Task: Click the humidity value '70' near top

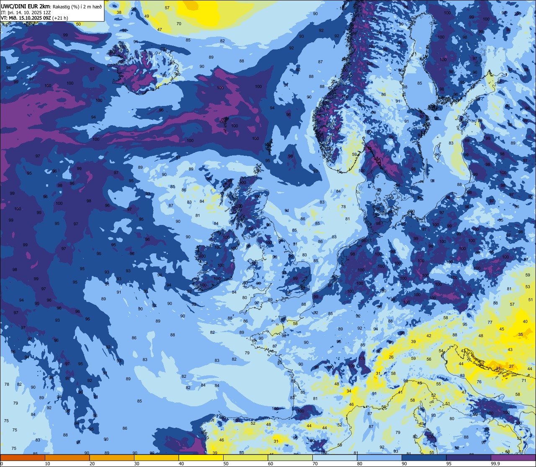Action: coord(179,23)
